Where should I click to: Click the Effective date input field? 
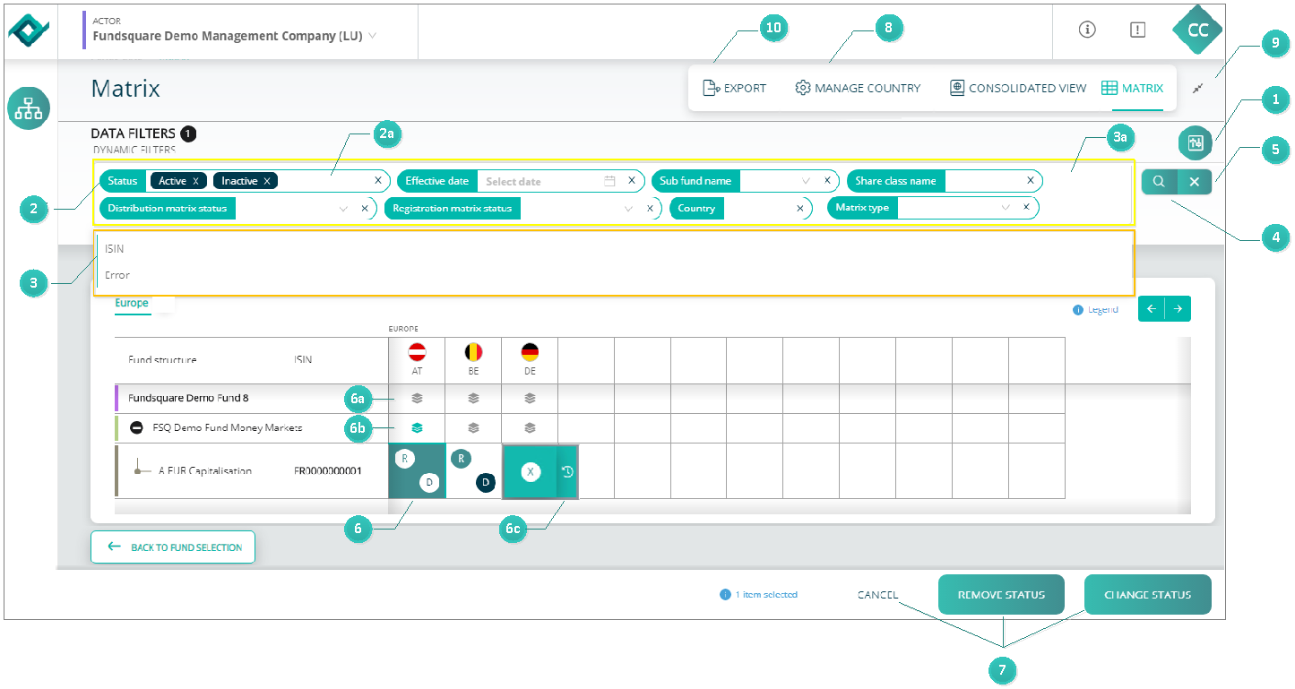(542, 181)
